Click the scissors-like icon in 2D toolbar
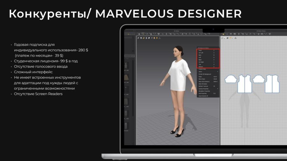This screenshot has width=287, height=161. [x=227, y=34]
